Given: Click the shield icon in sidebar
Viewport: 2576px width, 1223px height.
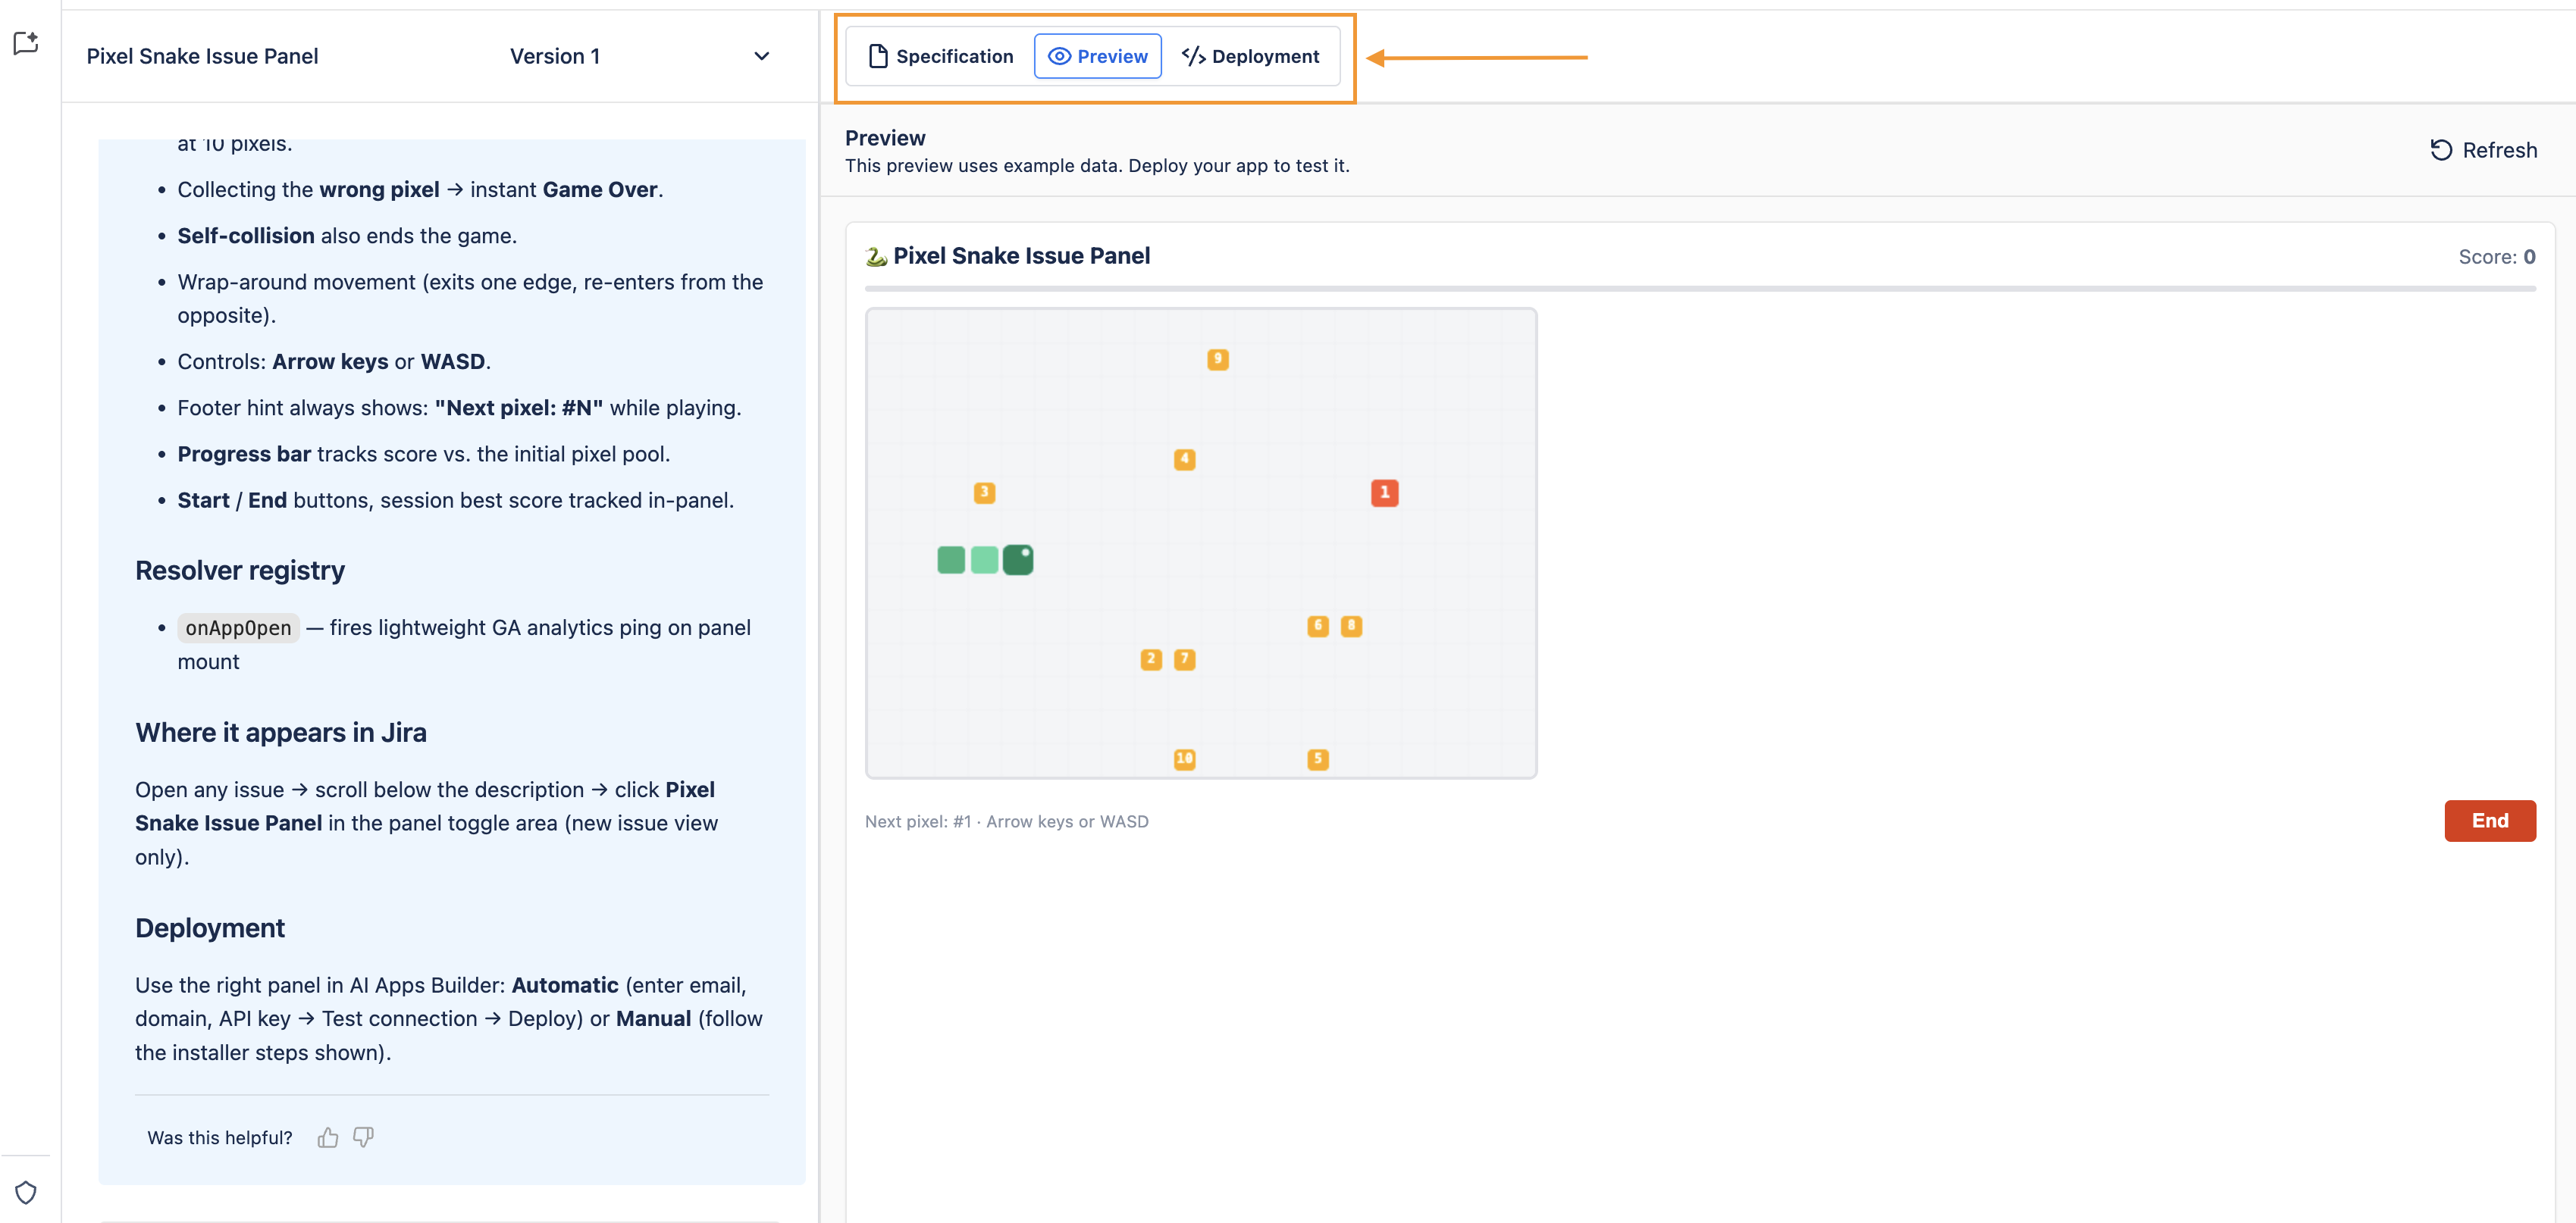Looking at the screenshot, I should pyautogui.click(x=26, y=1192).
